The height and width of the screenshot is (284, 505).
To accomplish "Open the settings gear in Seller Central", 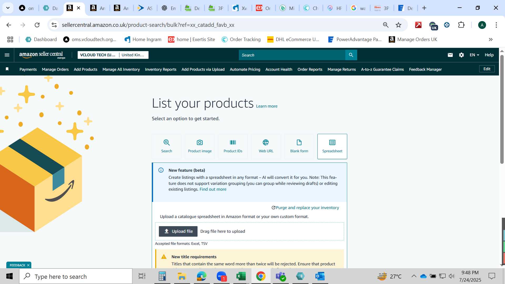I will pyautogui.click(x=461, y=55).
